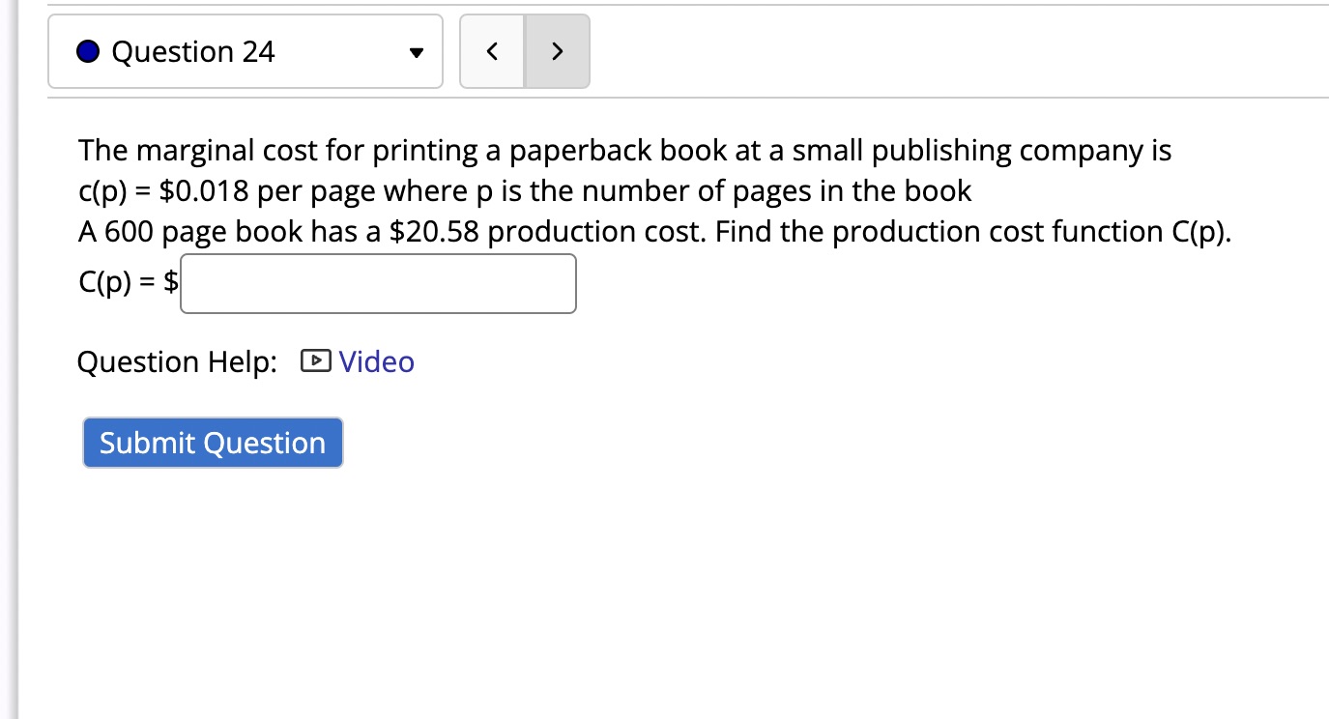Screen dimensions: 1329x719
Task: Click the answer entry box after the dollar sign
Action: click(377, 283)
